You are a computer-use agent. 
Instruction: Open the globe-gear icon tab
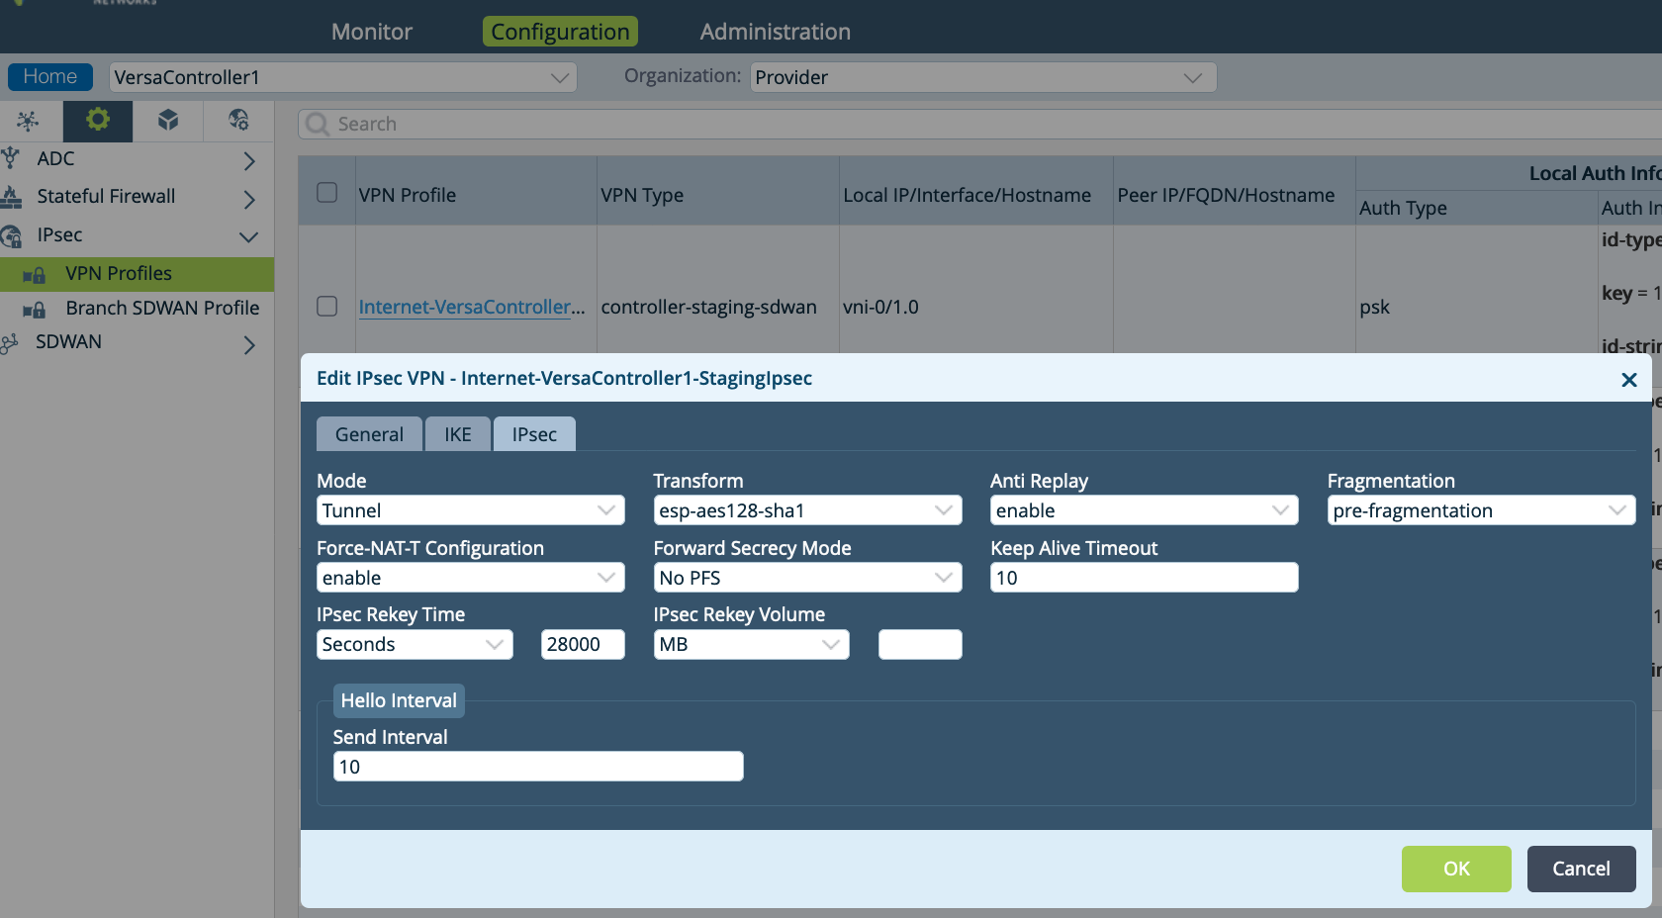(238, 121)
